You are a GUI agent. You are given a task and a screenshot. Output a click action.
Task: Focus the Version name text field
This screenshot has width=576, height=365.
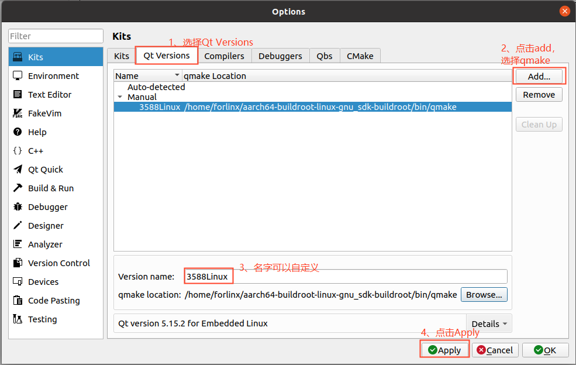coord(346,277)
